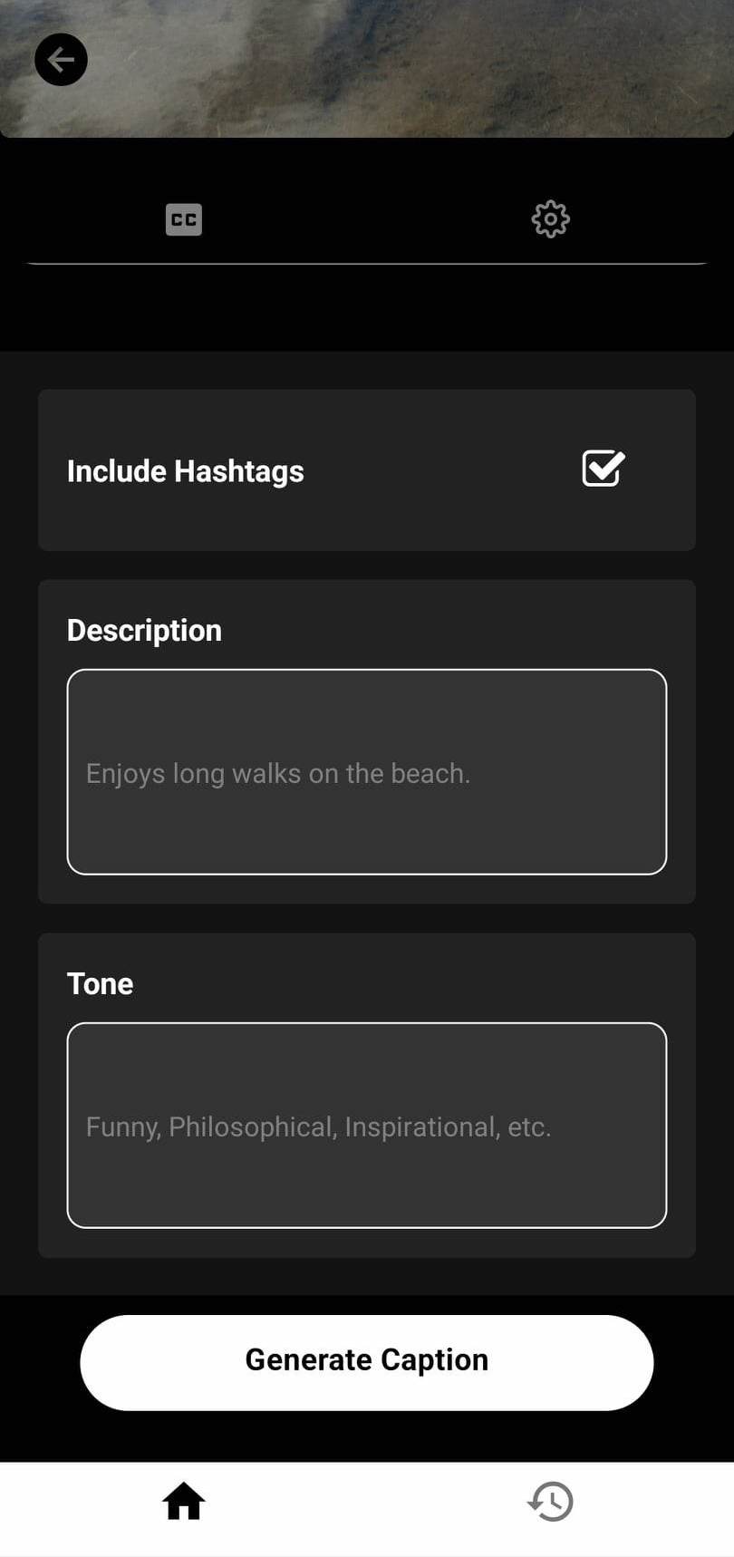The image size is (734, 1557).
Task: Click placeholder 'Funny, Philosophical, Inspirational, etc.'
Action: 319,1127
